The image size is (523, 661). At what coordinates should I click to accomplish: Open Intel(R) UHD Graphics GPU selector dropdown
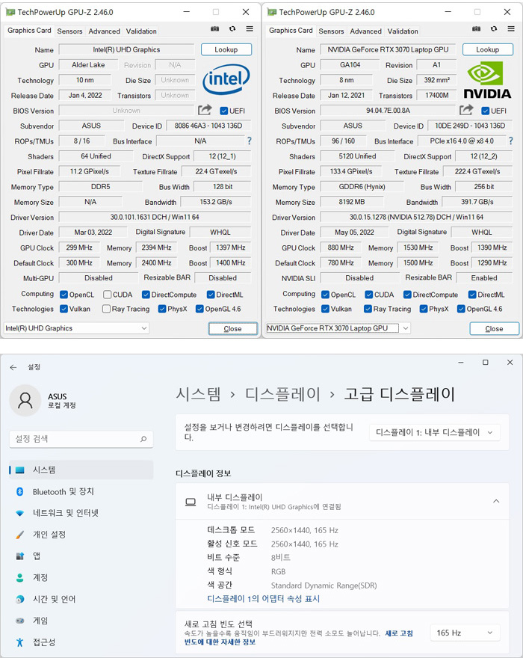click(76, 328)
